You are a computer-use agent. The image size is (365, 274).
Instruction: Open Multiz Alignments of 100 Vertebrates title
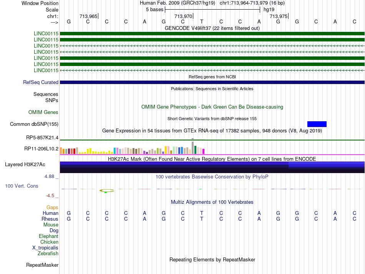(x=212, y=202)
